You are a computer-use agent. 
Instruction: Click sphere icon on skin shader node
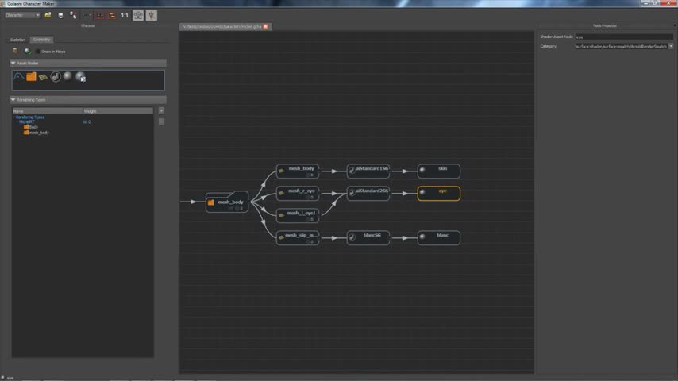(x=422, y=170)
